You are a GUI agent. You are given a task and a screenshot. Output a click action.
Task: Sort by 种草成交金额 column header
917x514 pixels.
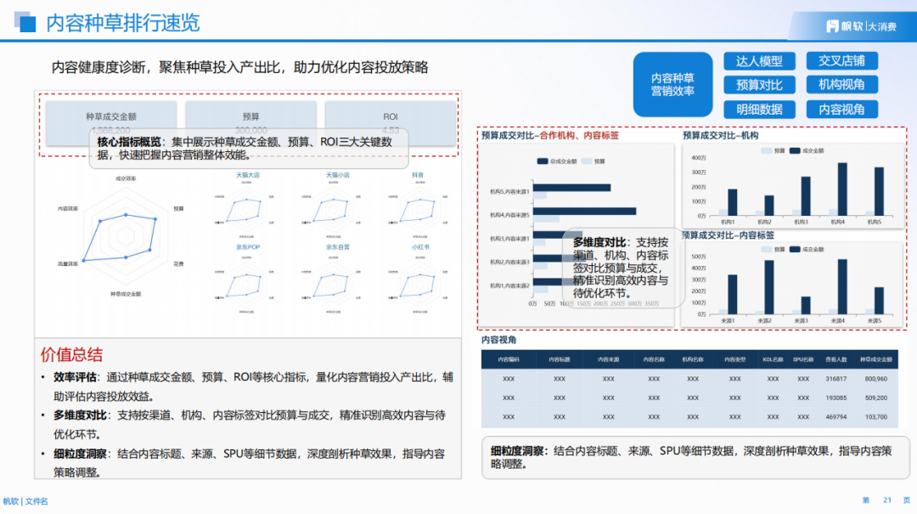coord(875,359)
